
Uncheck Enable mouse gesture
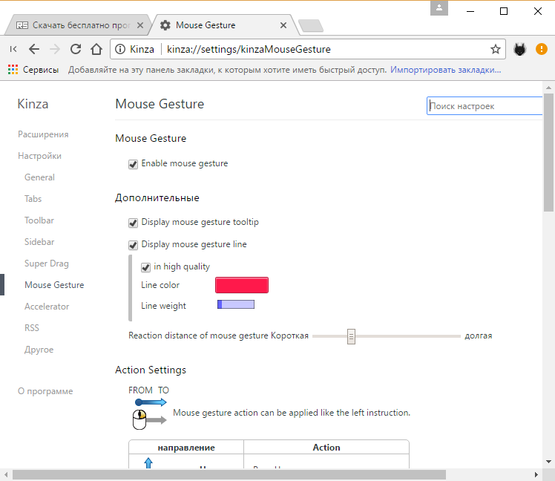click(133, 164)
